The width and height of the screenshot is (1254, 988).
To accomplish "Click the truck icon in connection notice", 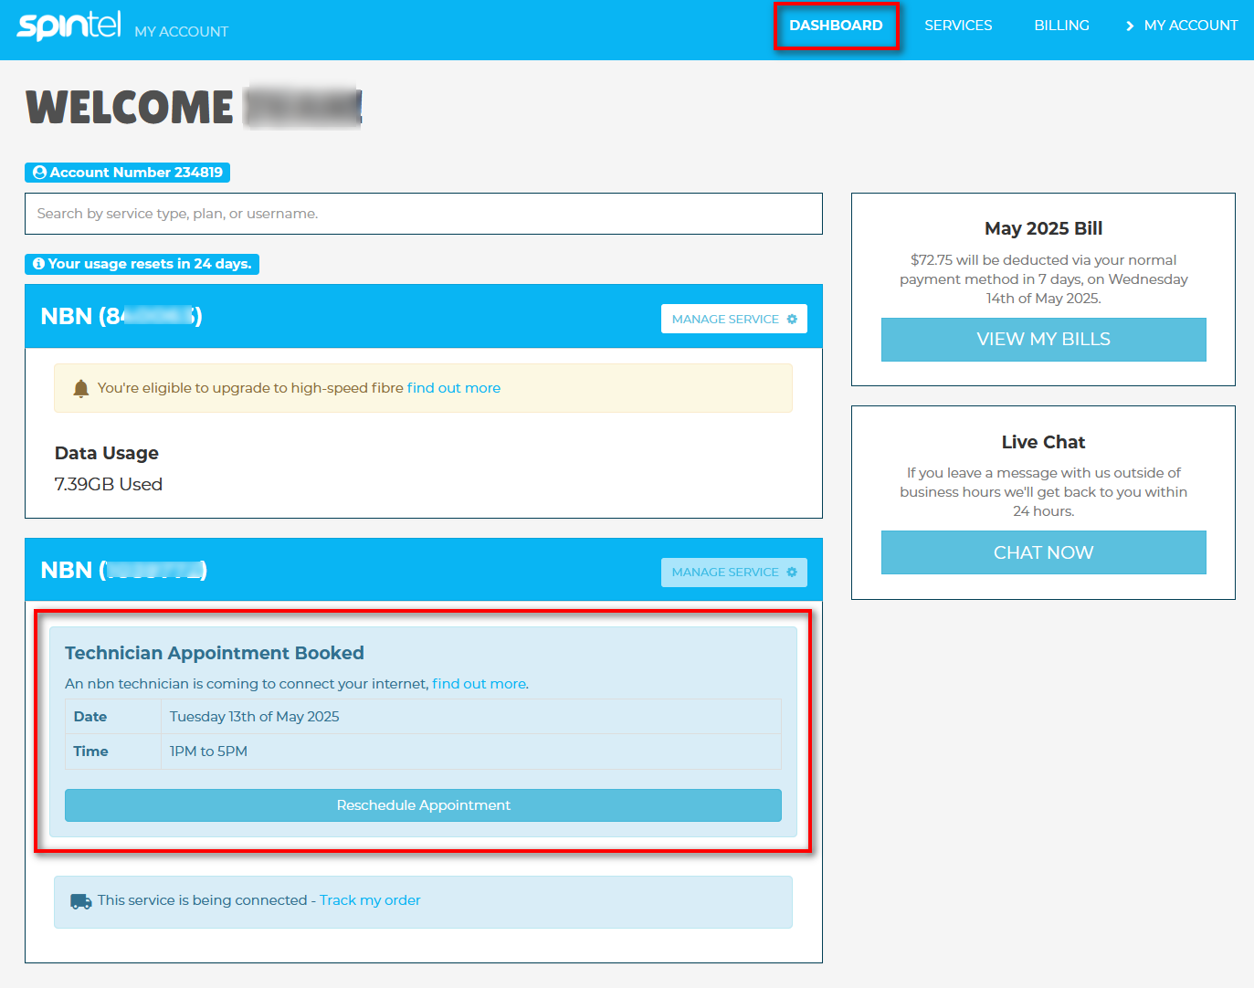I will (81, 901).
